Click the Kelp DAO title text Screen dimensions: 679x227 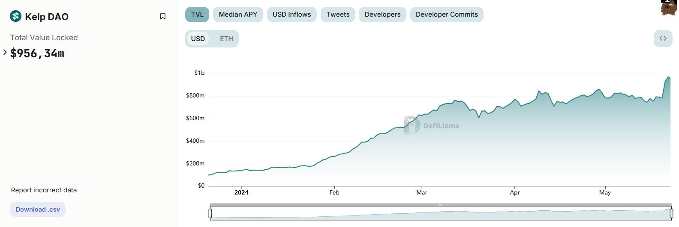[x=47, y=17]
